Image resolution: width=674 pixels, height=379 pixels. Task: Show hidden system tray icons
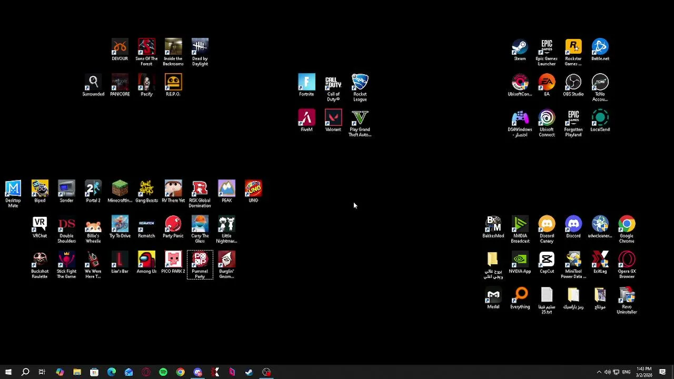[x=599, y=372]
